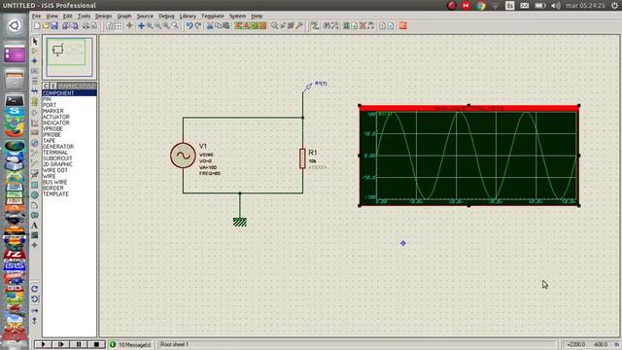Image resolution: width=622 pixels, height=350 pixels.
Task: Open the 10 Message(s) log indicator
Action: tap(130, 344)
